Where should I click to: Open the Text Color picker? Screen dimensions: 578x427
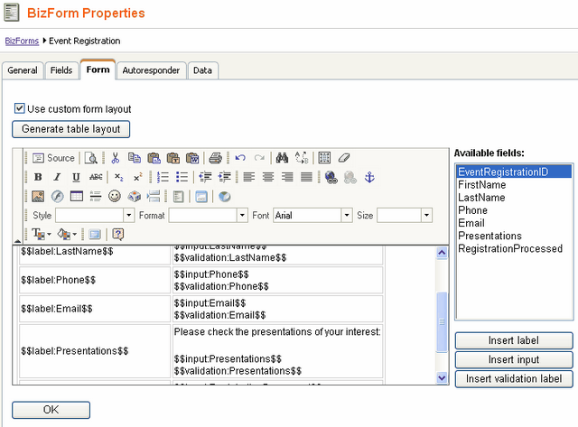42,234
